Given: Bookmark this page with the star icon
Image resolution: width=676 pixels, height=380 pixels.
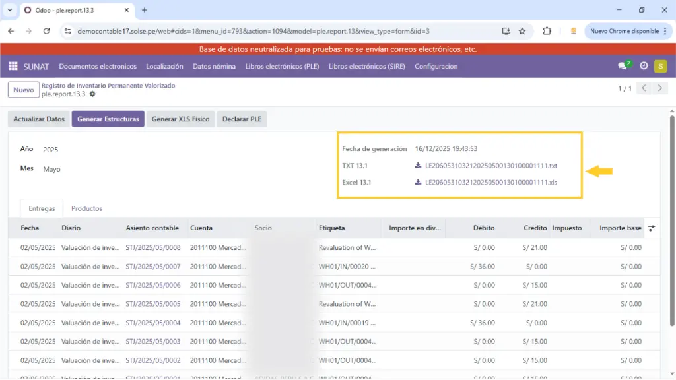Looking at the screenshot, I should pyautogui.click(x=522, y=31).
